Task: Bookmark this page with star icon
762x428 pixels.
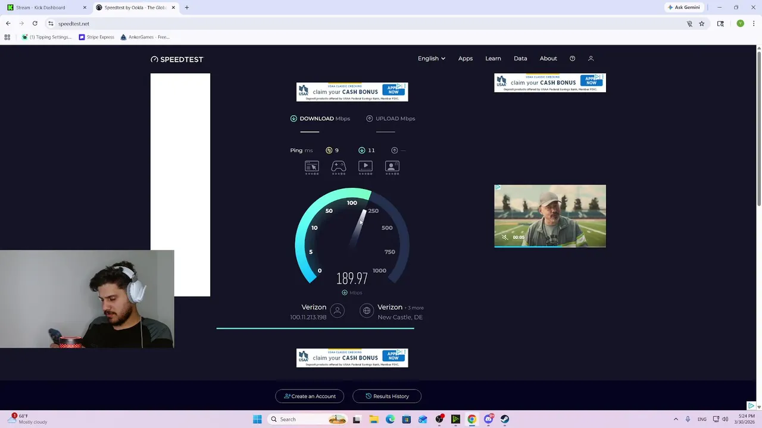Action: [x=702, y=24]
